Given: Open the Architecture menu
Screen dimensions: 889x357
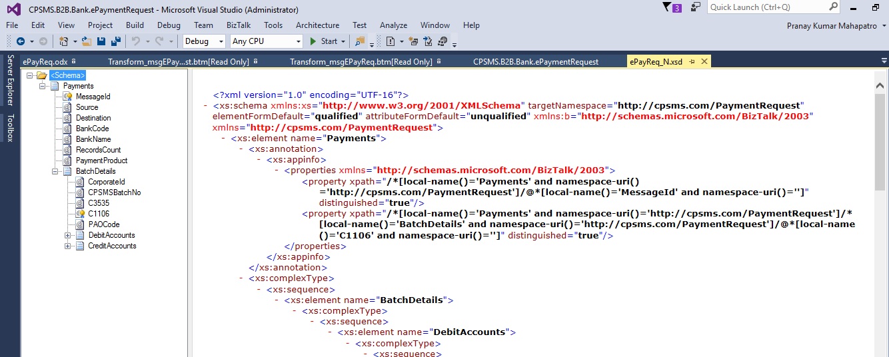Looking at the screenshot, I should point(318,25).
